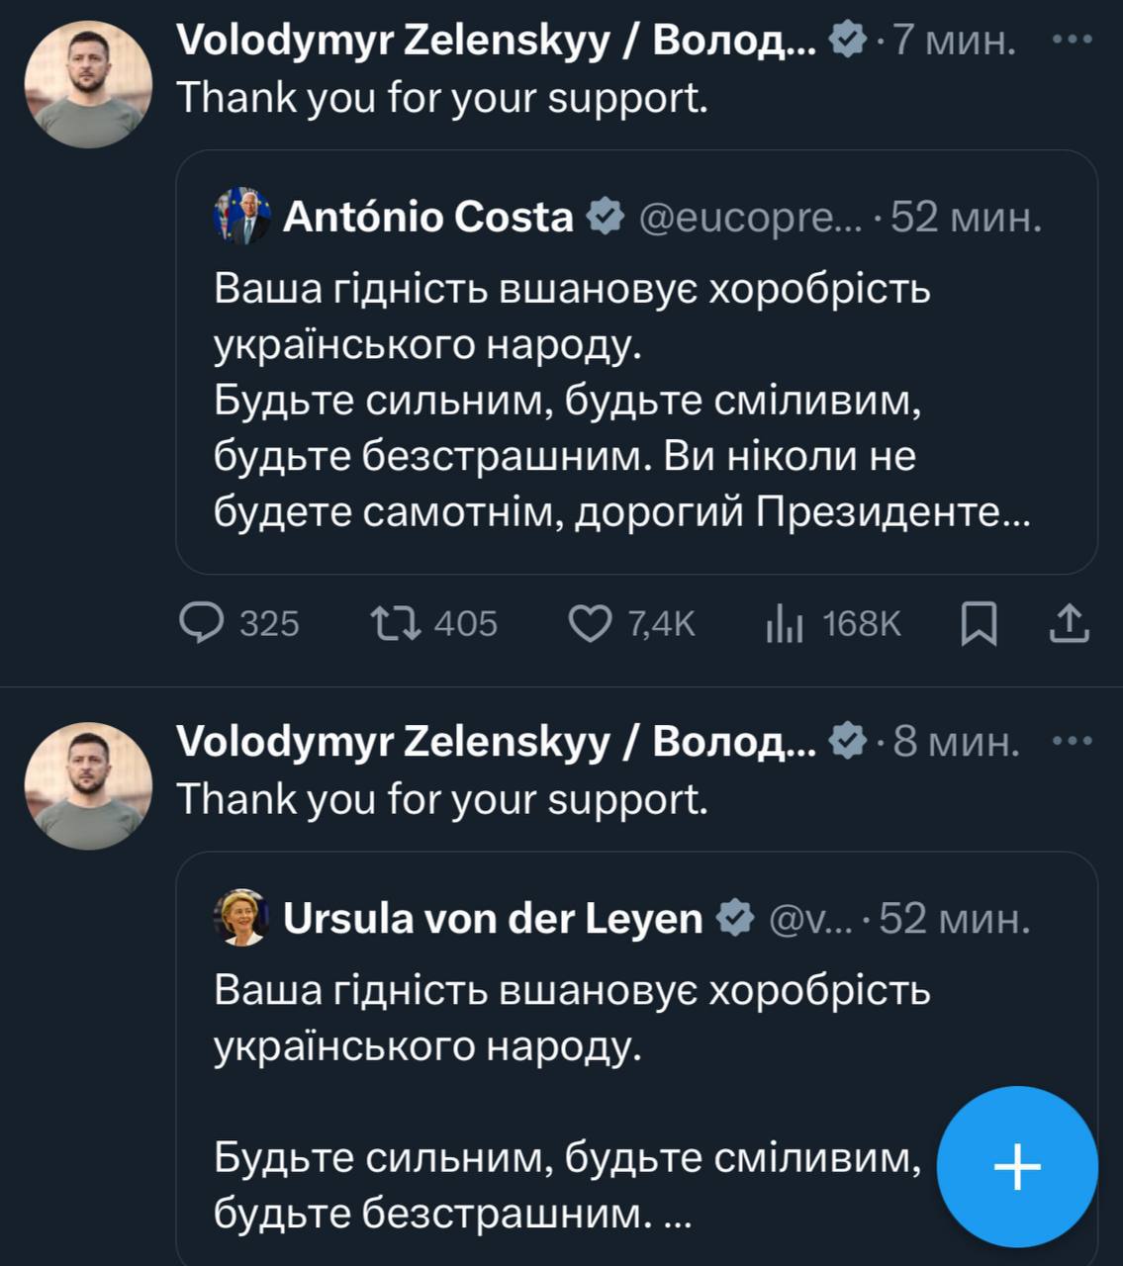Open the Ursula von der Leyen name link

[x=492, y=919]
